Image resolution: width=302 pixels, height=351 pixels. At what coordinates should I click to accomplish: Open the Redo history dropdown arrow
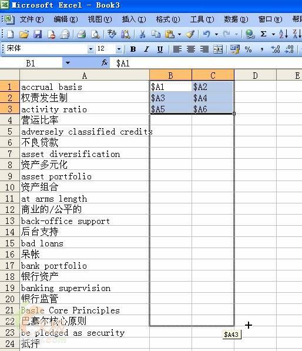(236, 34)
